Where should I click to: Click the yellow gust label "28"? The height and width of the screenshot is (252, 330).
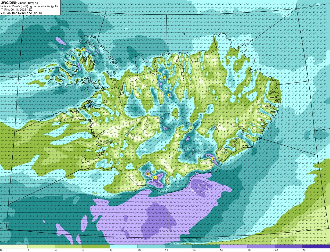(212, 158)
